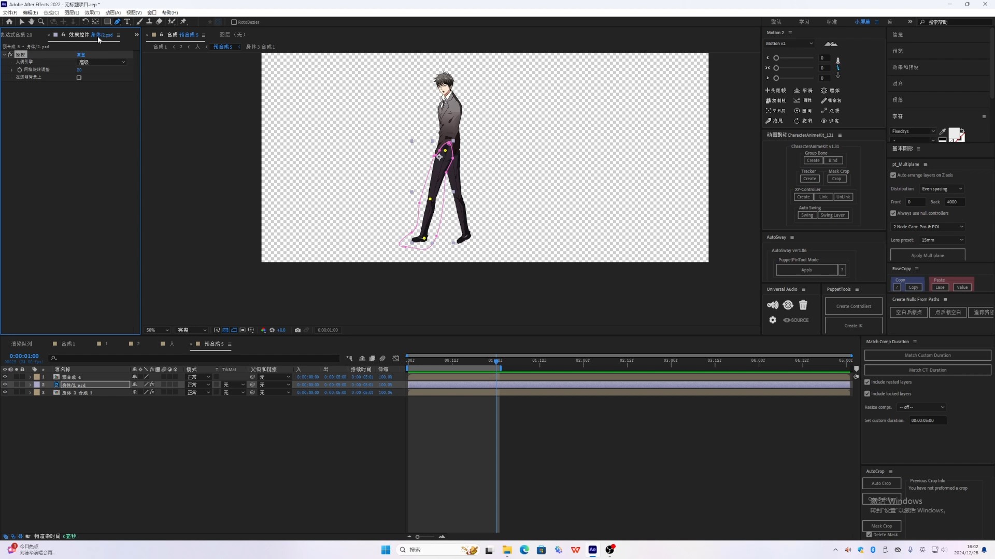Activate the Hand tool
995x559 pixels.
tap(31, 22)
